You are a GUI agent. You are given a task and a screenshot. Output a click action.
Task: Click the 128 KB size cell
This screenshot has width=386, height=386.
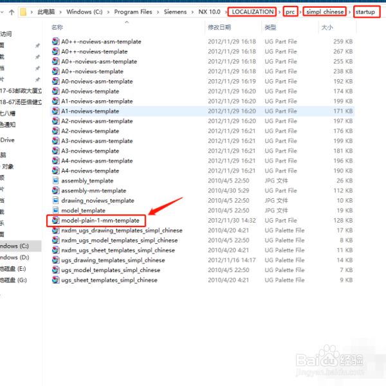click(343, 220)
